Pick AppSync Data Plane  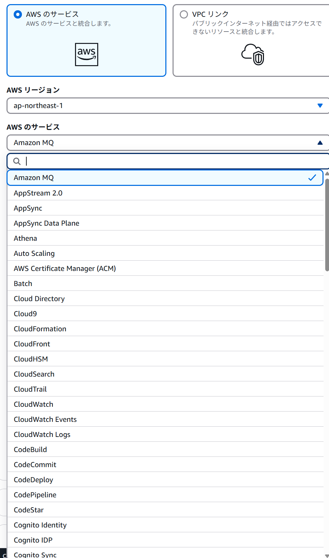[x=165, y=223]
